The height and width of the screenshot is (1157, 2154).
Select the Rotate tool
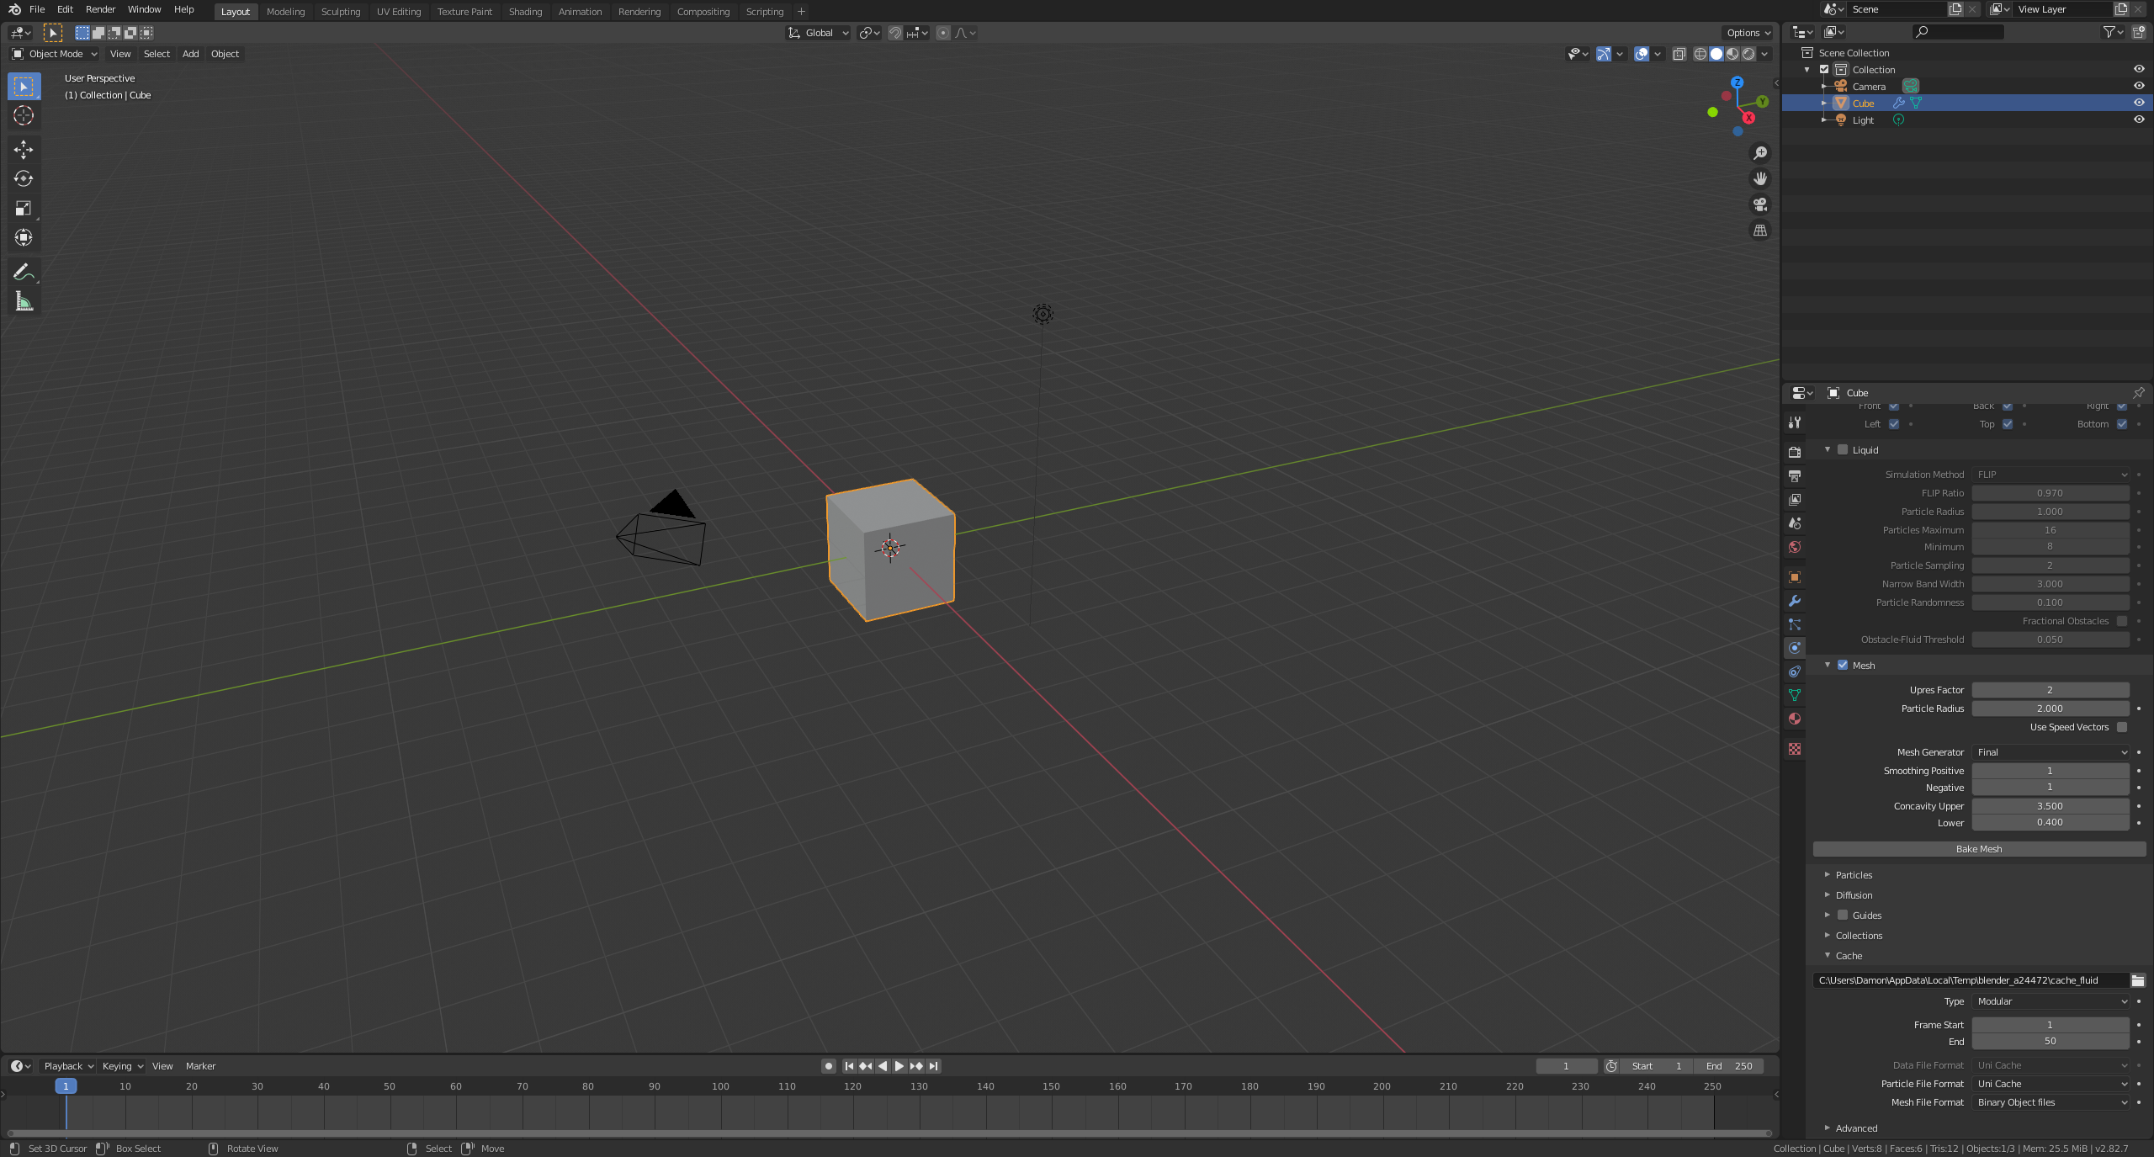[x=24, y=178]
